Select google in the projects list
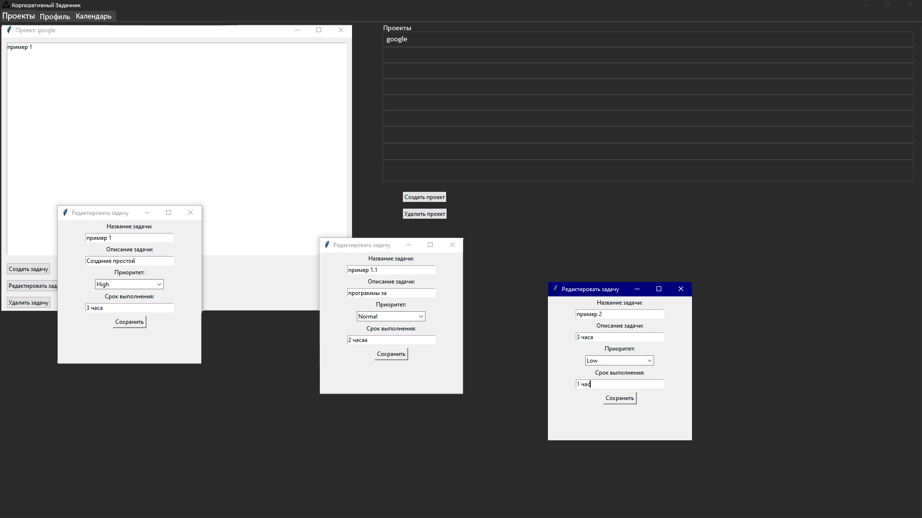 coord(397,39)
